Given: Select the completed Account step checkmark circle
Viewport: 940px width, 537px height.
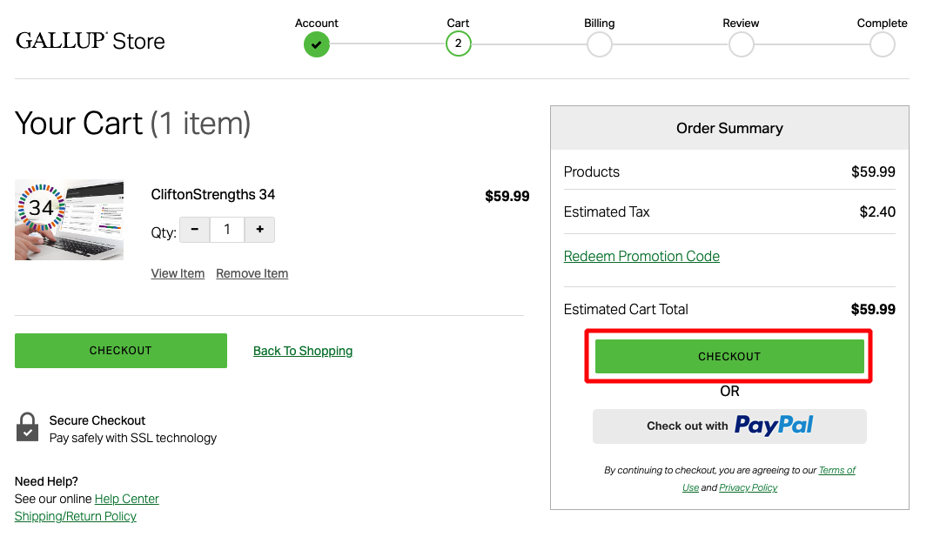Looking at the screenshot, I should 317,44.
